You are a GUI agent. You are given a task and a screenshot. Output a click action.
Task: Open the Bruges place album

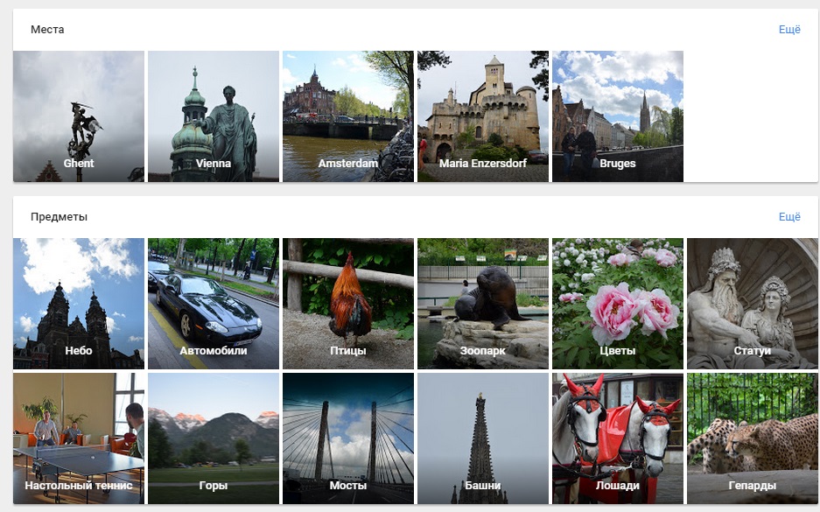pyautogui.click(x=618, y=116)
